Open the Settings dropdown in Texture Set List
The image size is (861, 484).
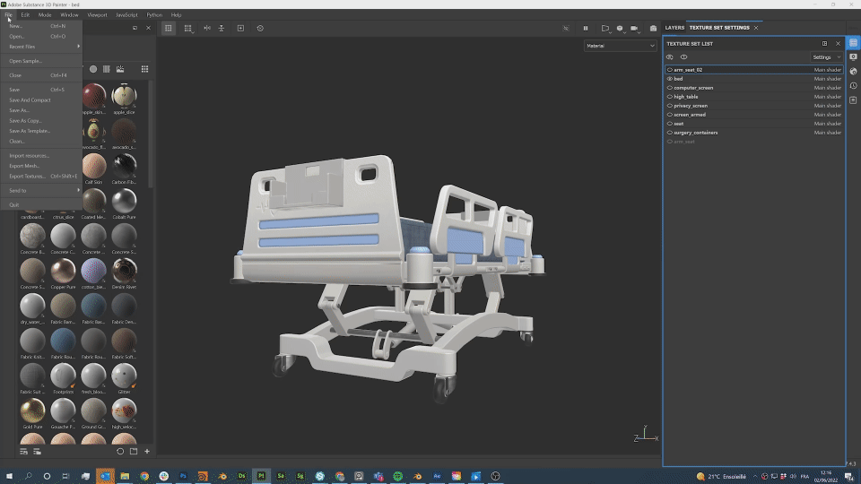coord(826,56)
